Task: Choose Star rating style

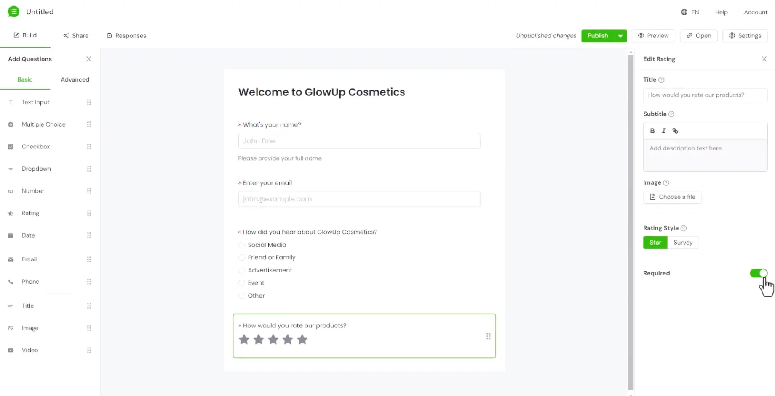Action: [x=655, y=243]
